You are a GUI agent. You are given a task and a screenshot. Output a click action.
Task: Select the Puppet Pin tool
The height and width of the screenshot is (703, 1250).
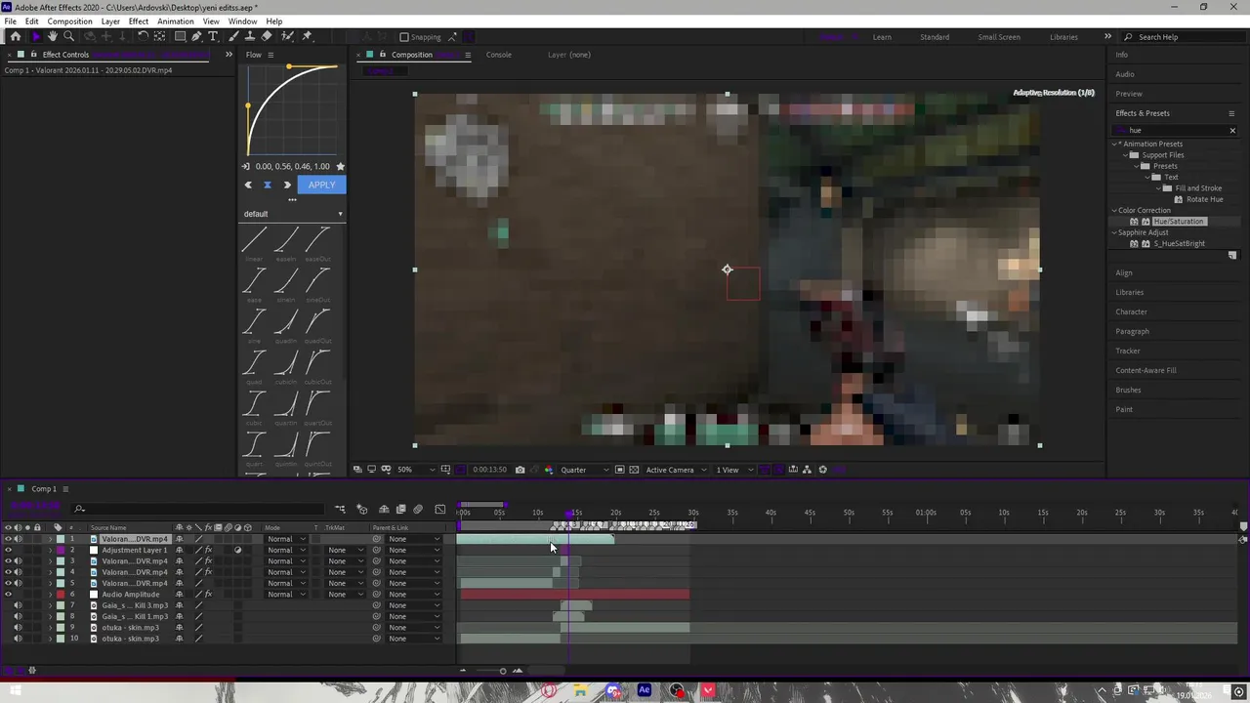click(307, 36)
